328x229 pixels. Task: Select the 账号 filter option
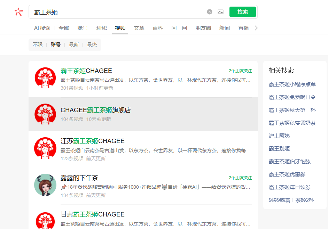[x=56, y=44]
